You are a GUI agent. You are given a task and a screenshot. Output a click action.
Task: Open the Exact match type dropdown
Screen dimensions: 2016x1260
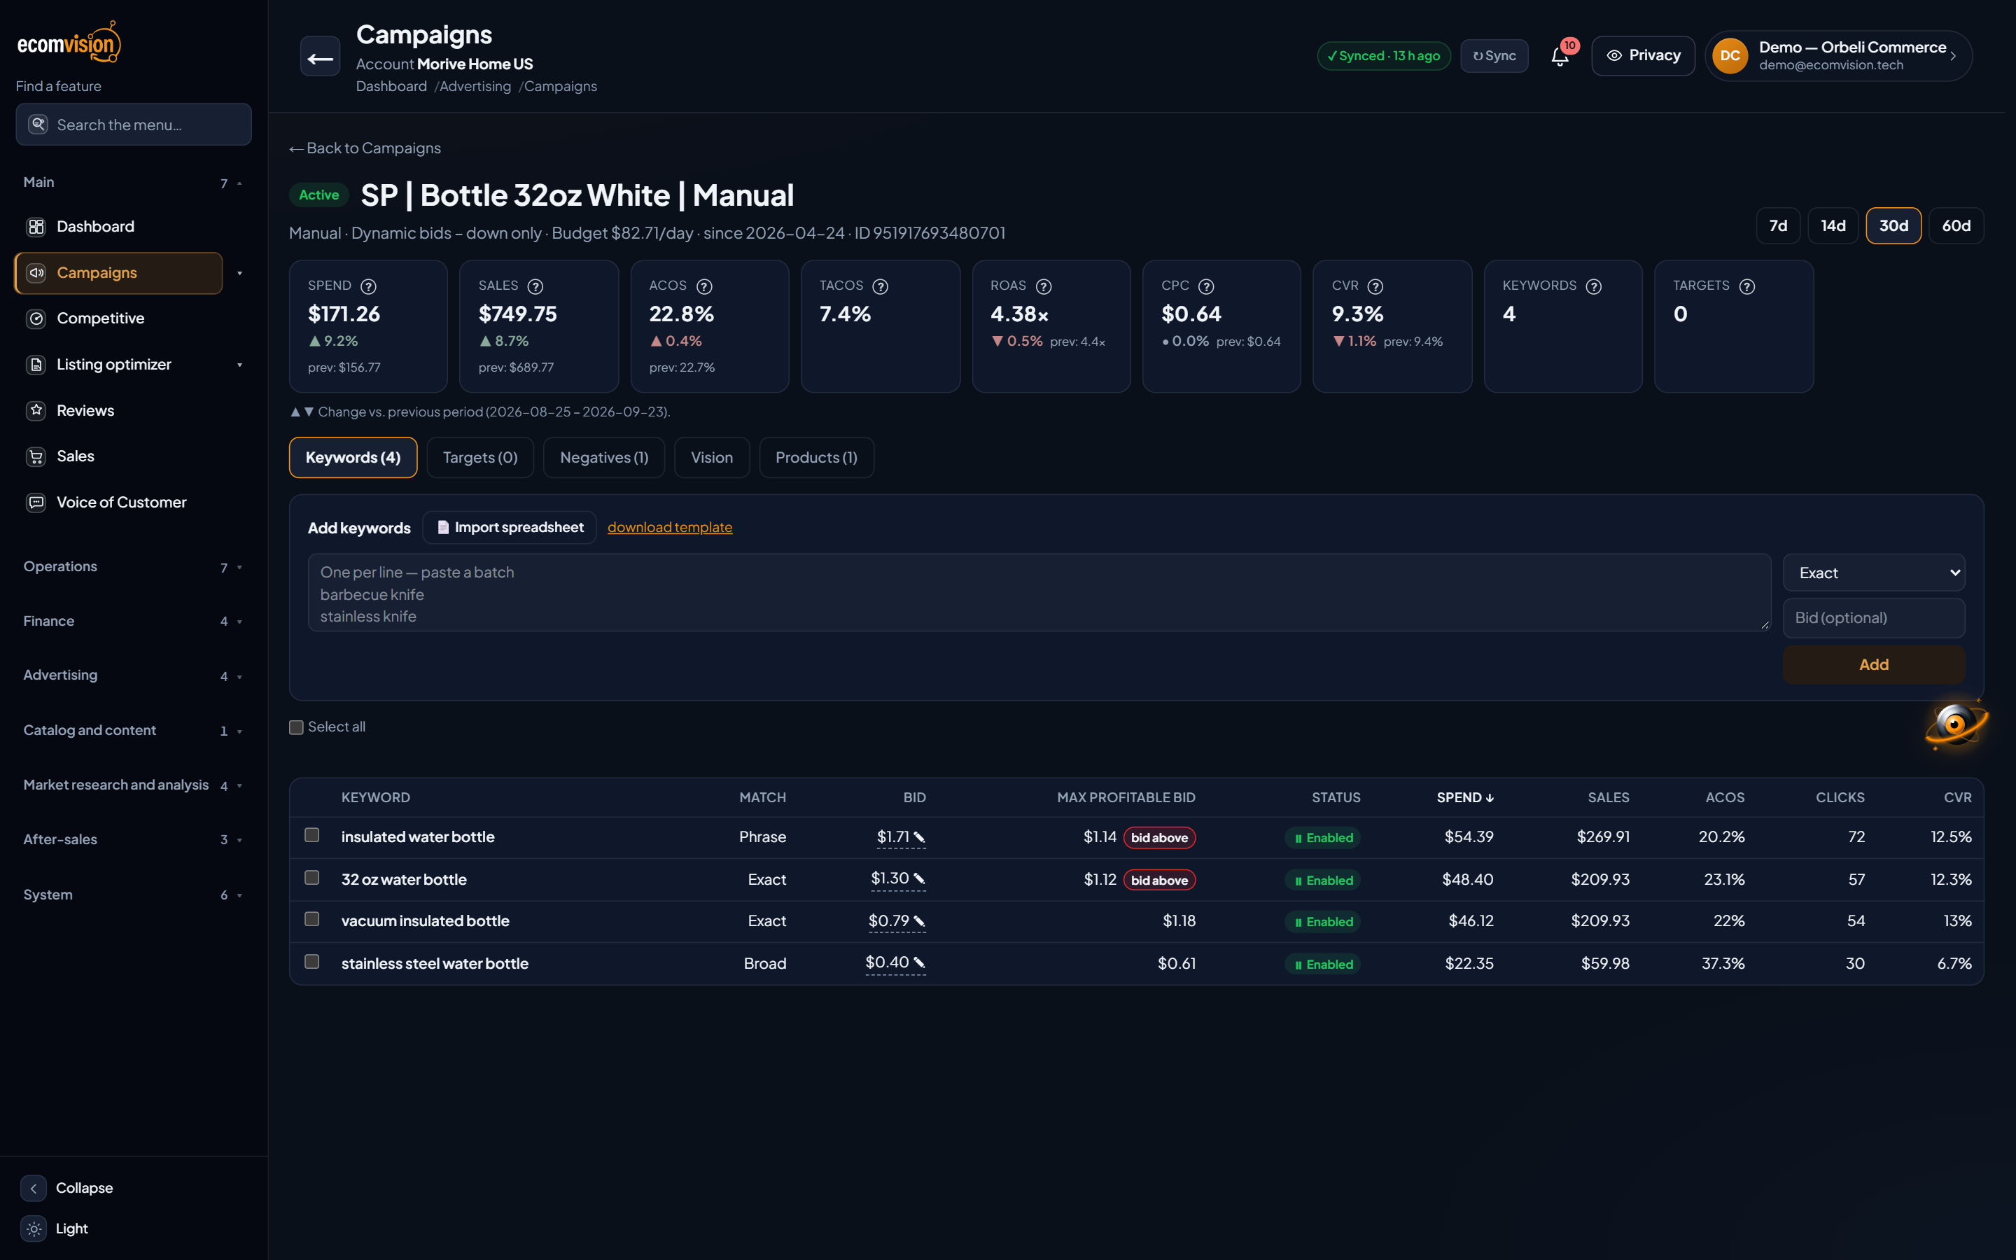click(x=1873, y=573)
